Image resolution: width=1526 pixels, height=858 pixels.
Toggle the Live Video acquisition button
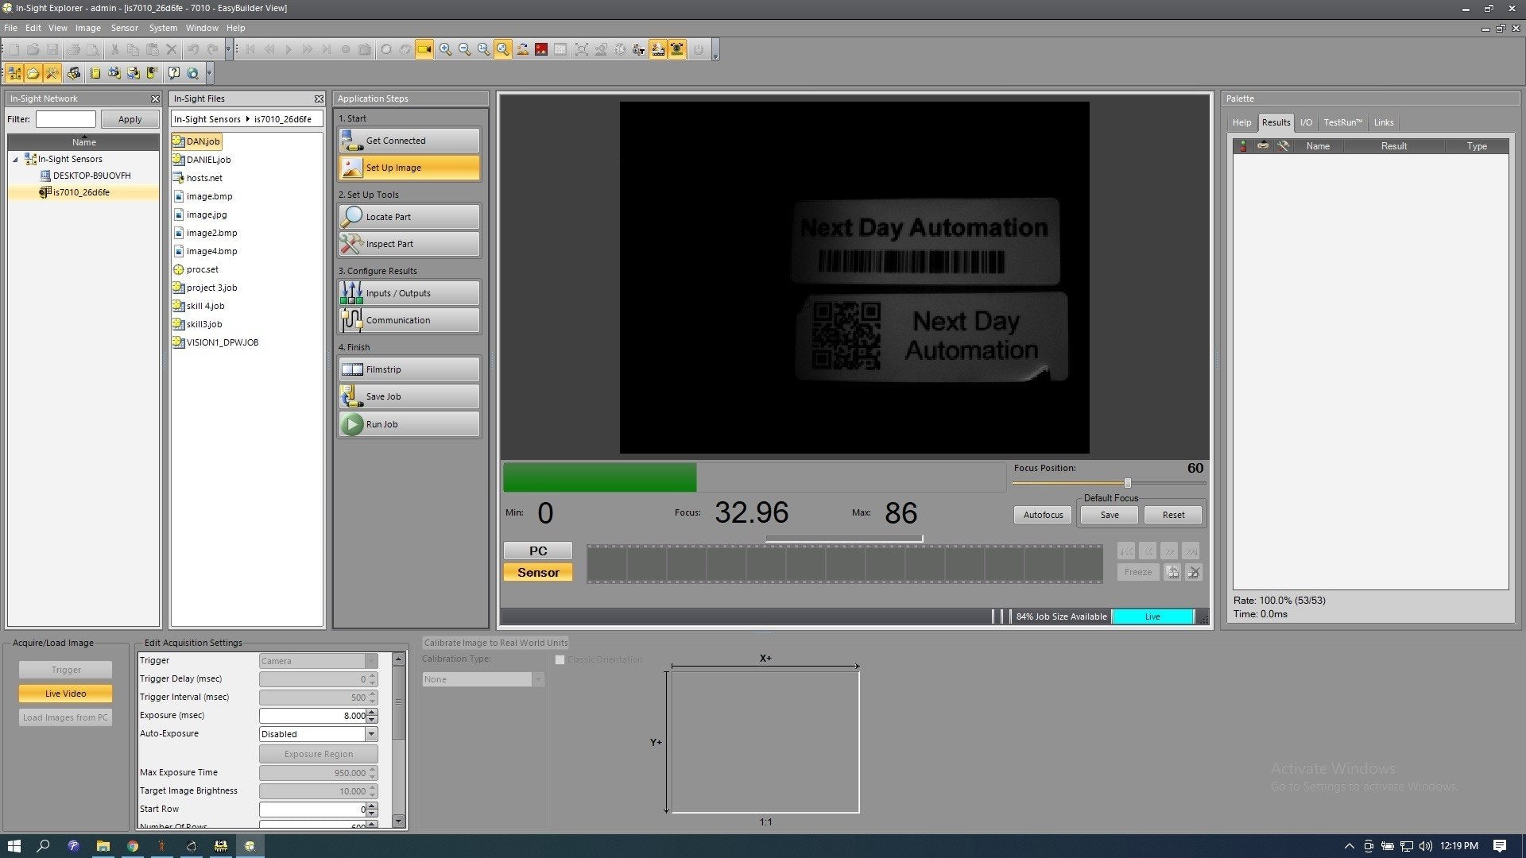[65, 694]
